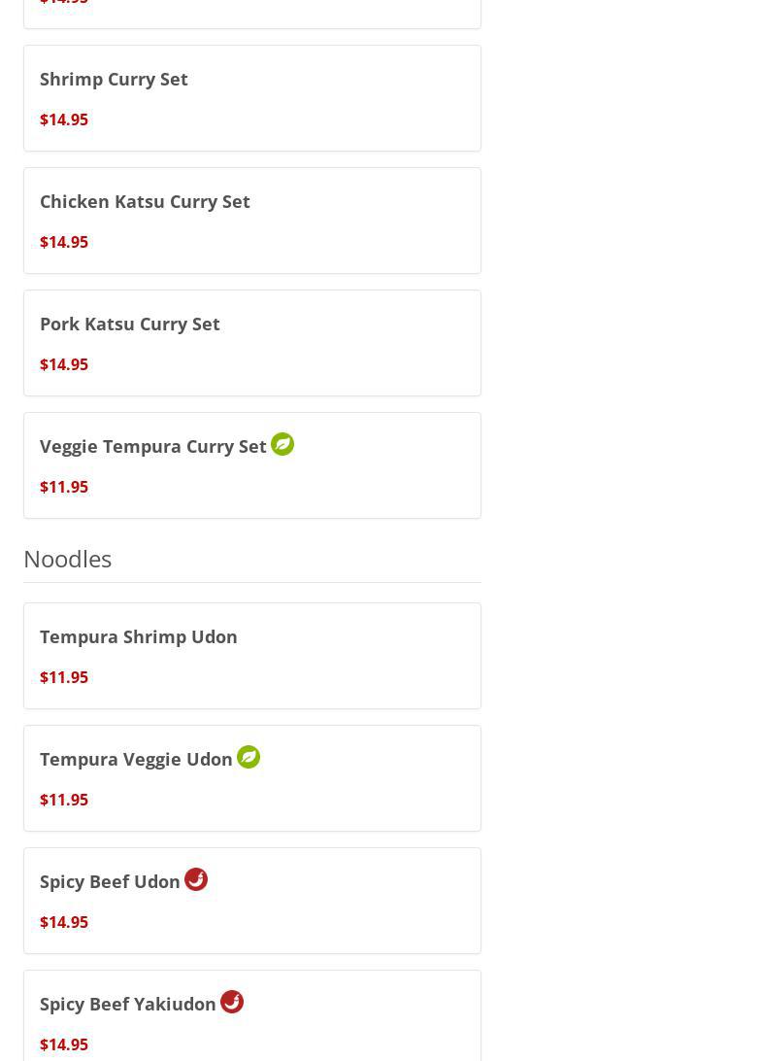Select the Tempura Shrimp Udon title

pos(139,636)
